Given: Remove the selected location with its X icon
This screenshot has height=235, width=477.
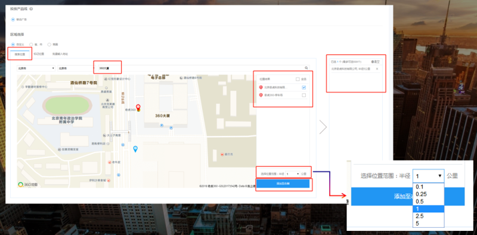Looking at the screenshot, I should click(x=377, y=69).
